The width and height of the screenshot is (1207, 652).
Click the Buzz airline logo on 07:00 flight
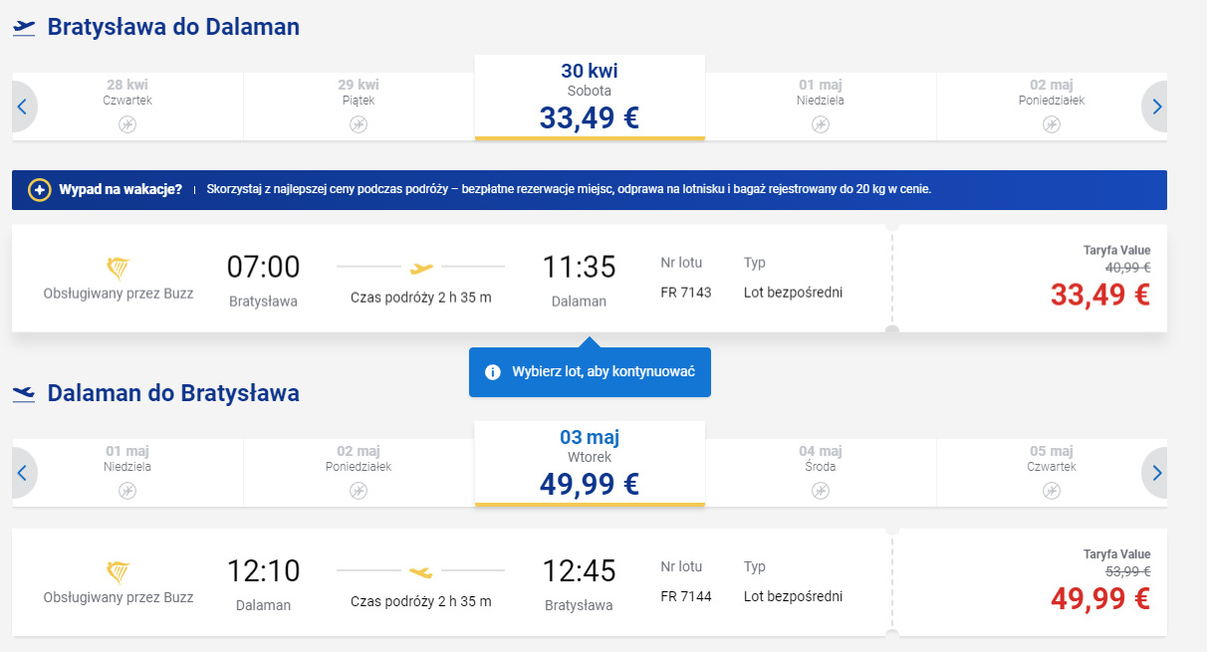pyautogui.click(x=119, y=268)
